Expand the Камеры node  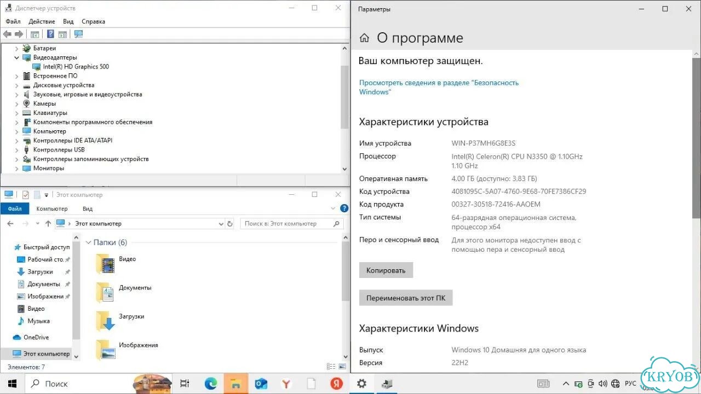[16, 104]
